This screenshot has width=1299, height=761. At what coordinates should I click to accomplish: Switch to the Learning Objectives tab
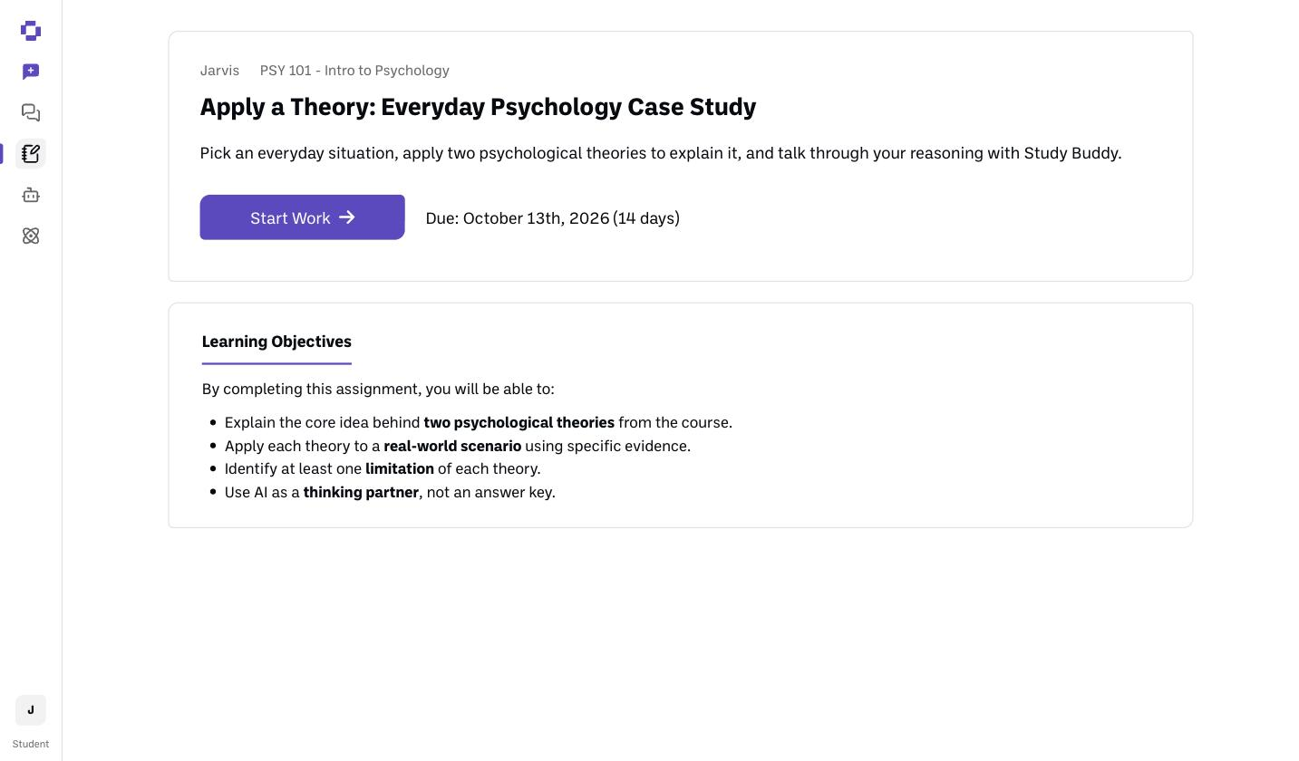276,342
